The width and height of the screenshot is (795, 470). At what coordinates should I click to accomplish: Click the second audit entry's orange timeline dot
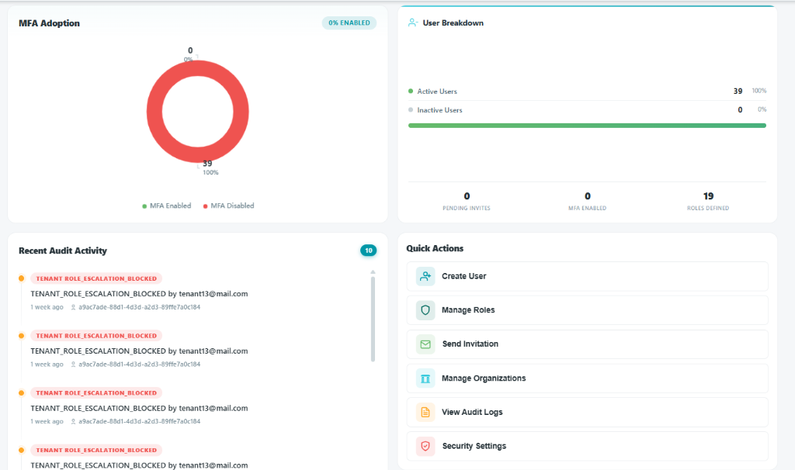click(21, 336)
